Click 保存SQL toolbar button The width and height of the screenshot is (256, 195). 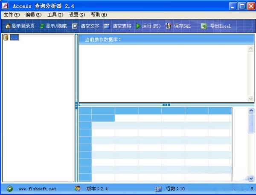pyautogui.click(x=178, y=26)
